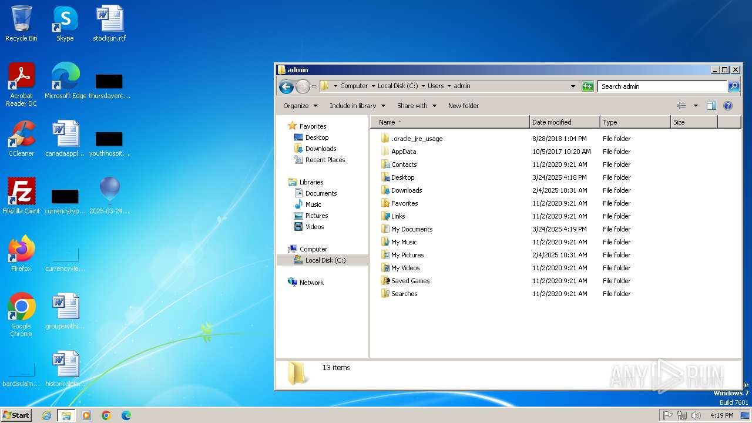
Task: Select the stockjun.rtf document icon
Action: click(x=109, y=23)
